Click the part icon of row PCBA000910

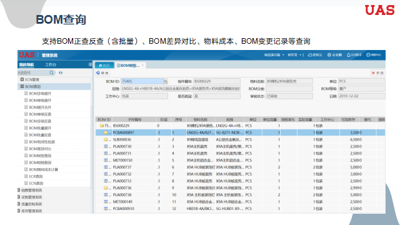(106, 208)
